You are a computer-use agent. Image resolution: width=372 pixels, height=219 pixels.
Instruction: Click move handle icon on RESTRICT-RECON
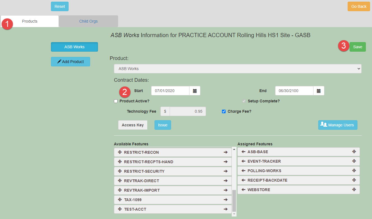click(x=120, y=152)
